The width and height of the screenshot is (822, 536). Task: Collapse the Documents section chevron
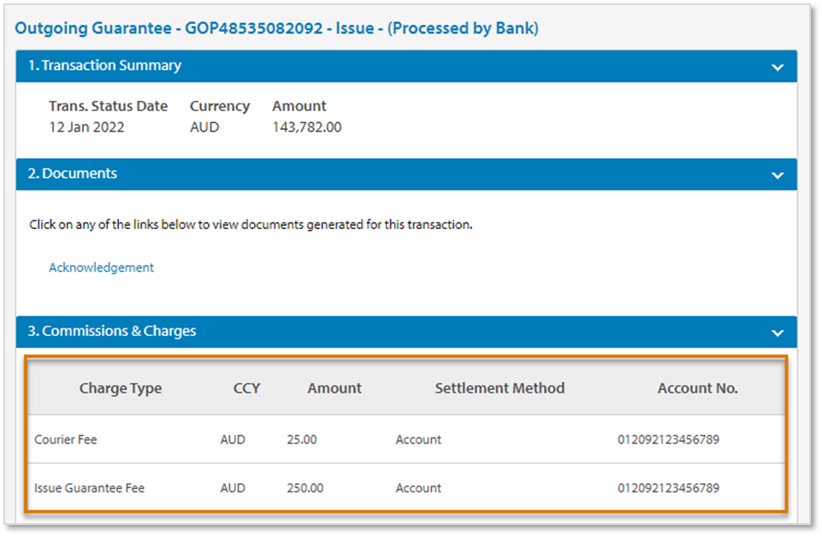tap(777, 174)
